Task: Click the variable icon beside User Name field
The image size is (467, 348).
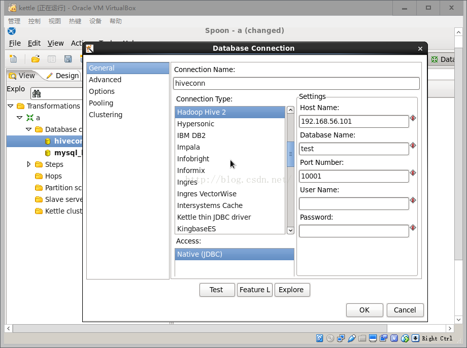Action: pyautogui.click(x=413, y=200)
